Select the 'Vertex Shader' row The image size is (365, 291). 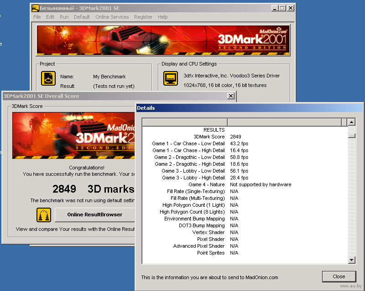click(x=245, y=232)
